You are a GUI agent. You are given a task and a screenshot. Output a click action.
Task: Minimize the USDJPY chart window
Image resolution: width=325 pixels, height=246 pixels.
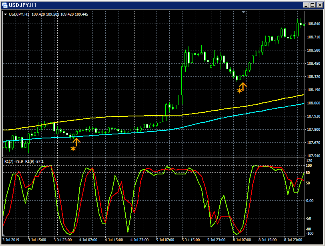[305, 6]
